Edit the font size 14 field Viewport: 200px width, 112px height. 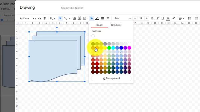click(x=141, y=18)
